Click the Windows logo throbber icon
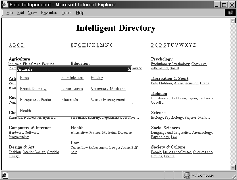 coord(230,13)
